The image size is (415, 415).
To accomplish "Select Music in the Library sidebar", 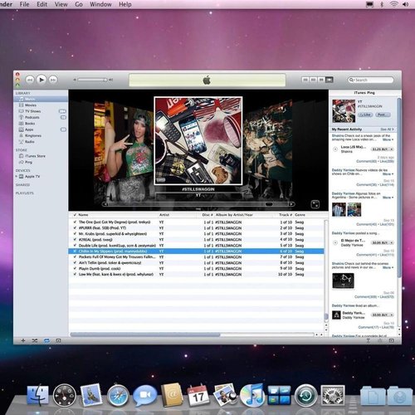I will coord(41,99).
